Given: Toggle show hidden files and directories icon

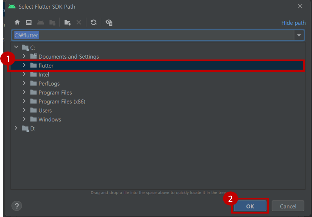Looking at the screenshot, I should point(109,22).
